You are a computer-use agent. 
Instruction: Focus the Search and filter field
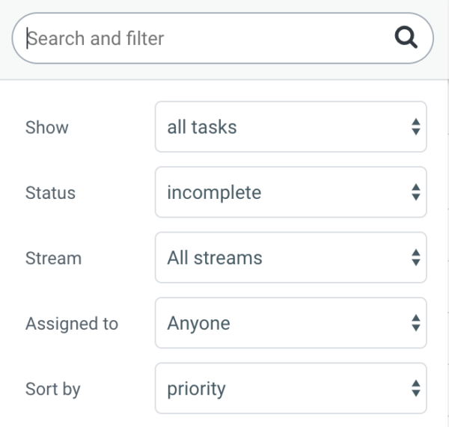222,38
